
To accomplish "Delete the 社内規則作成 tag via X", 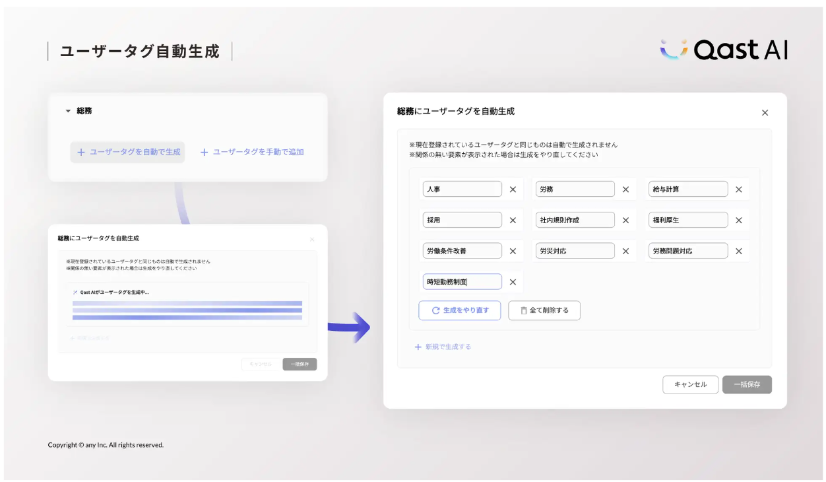I will 625,220.
